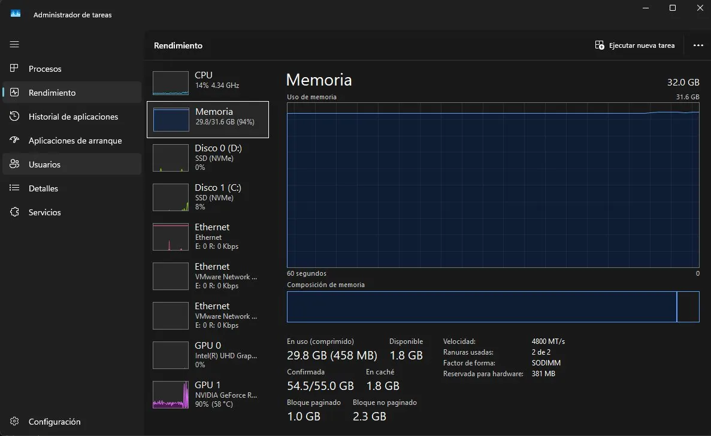The image size is (711, 436).
Task: Click the Task Manager app icon in title bar
Action: [16, 14]
